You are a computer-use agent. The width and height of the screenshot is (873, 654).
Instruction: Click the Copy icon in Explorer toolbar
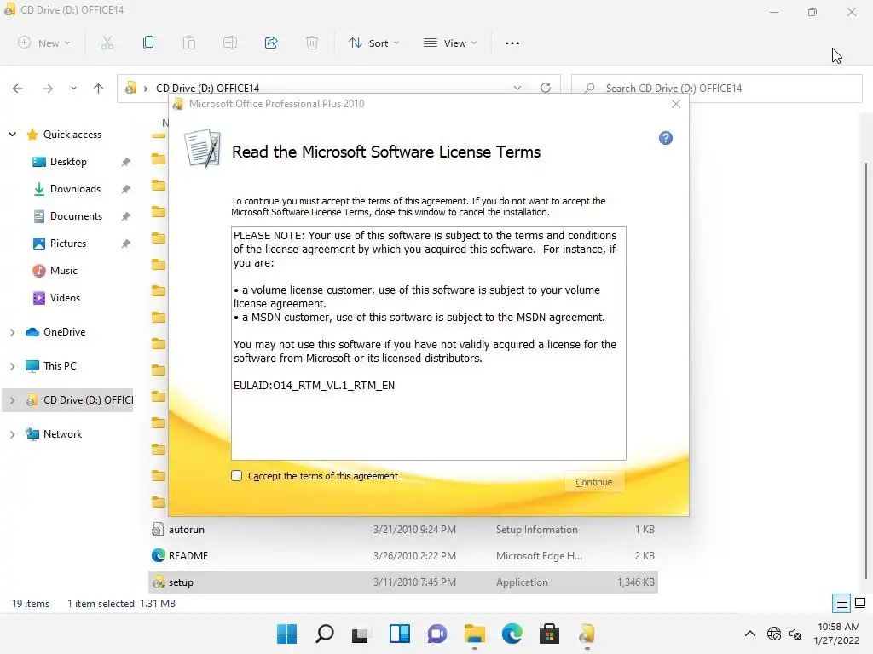(x=148, y=43)
